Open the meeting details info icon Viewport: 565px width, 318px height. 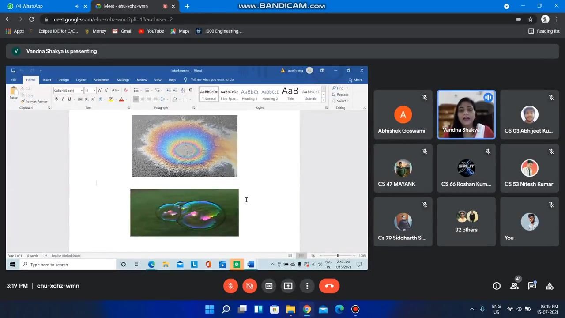[497, 286]
